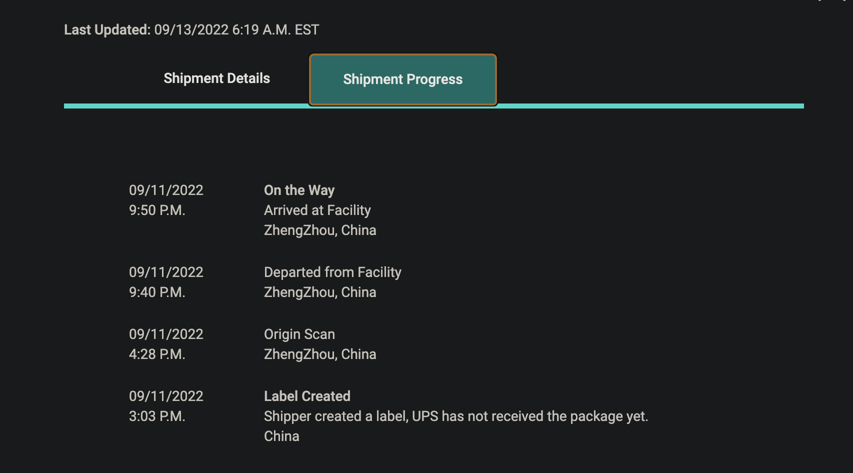
Task: Click the 6:19 A.M. EST timestamp
Action: [275, 30]
